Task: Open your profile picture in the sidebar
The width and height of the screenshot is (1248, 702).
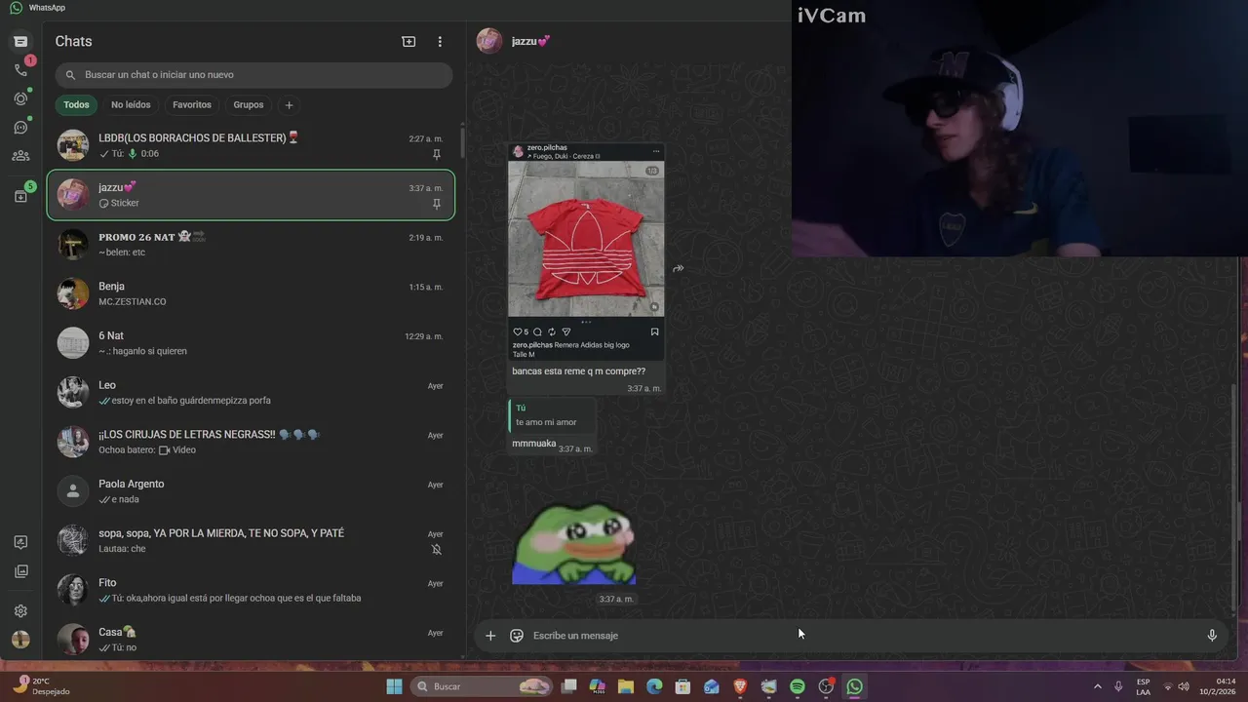Action: 20,640
